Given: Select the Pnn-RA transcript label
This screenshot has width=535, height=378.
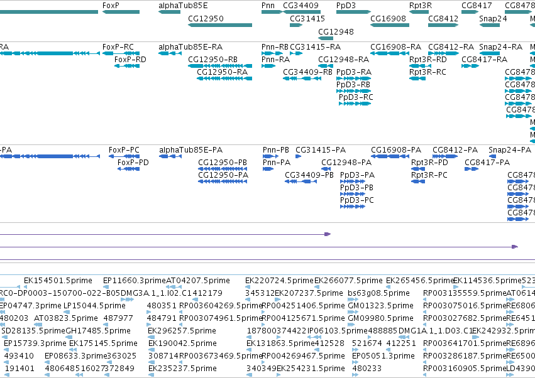Looking at the screenshot, I should click(x=275, y=59).
